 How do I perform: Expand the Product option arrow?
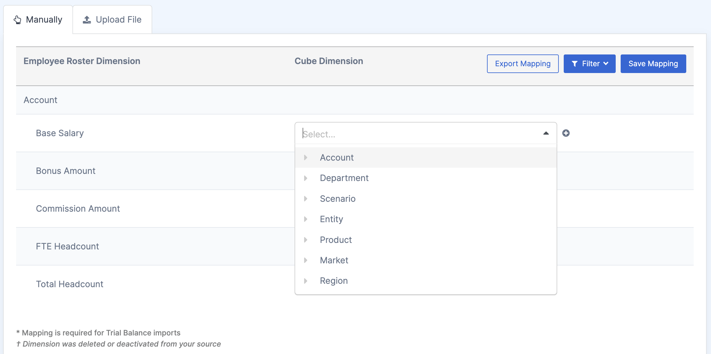tap(306, 240)
